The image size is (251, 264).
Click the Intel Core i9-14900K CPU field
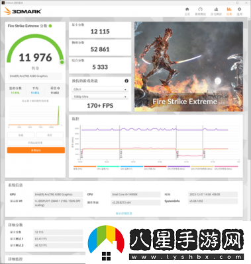tap(136, 195)
